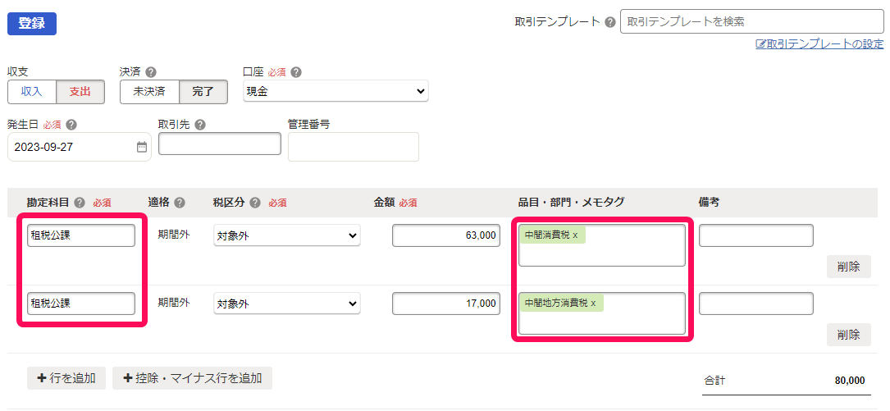Click 勘定科目 field in the 63,000 row
Viewport: 890px width, 411px height.
click(x=81, y=235)
